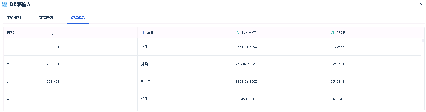Click the 新材料 unit cell in row 3

tap(146, 82)
